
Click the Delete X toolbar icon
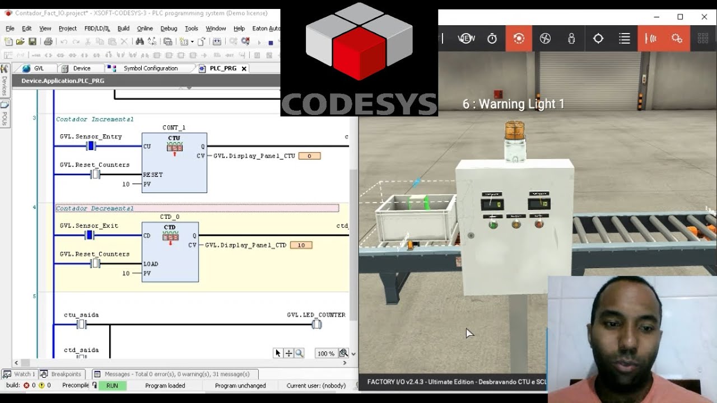click(124, 41)
